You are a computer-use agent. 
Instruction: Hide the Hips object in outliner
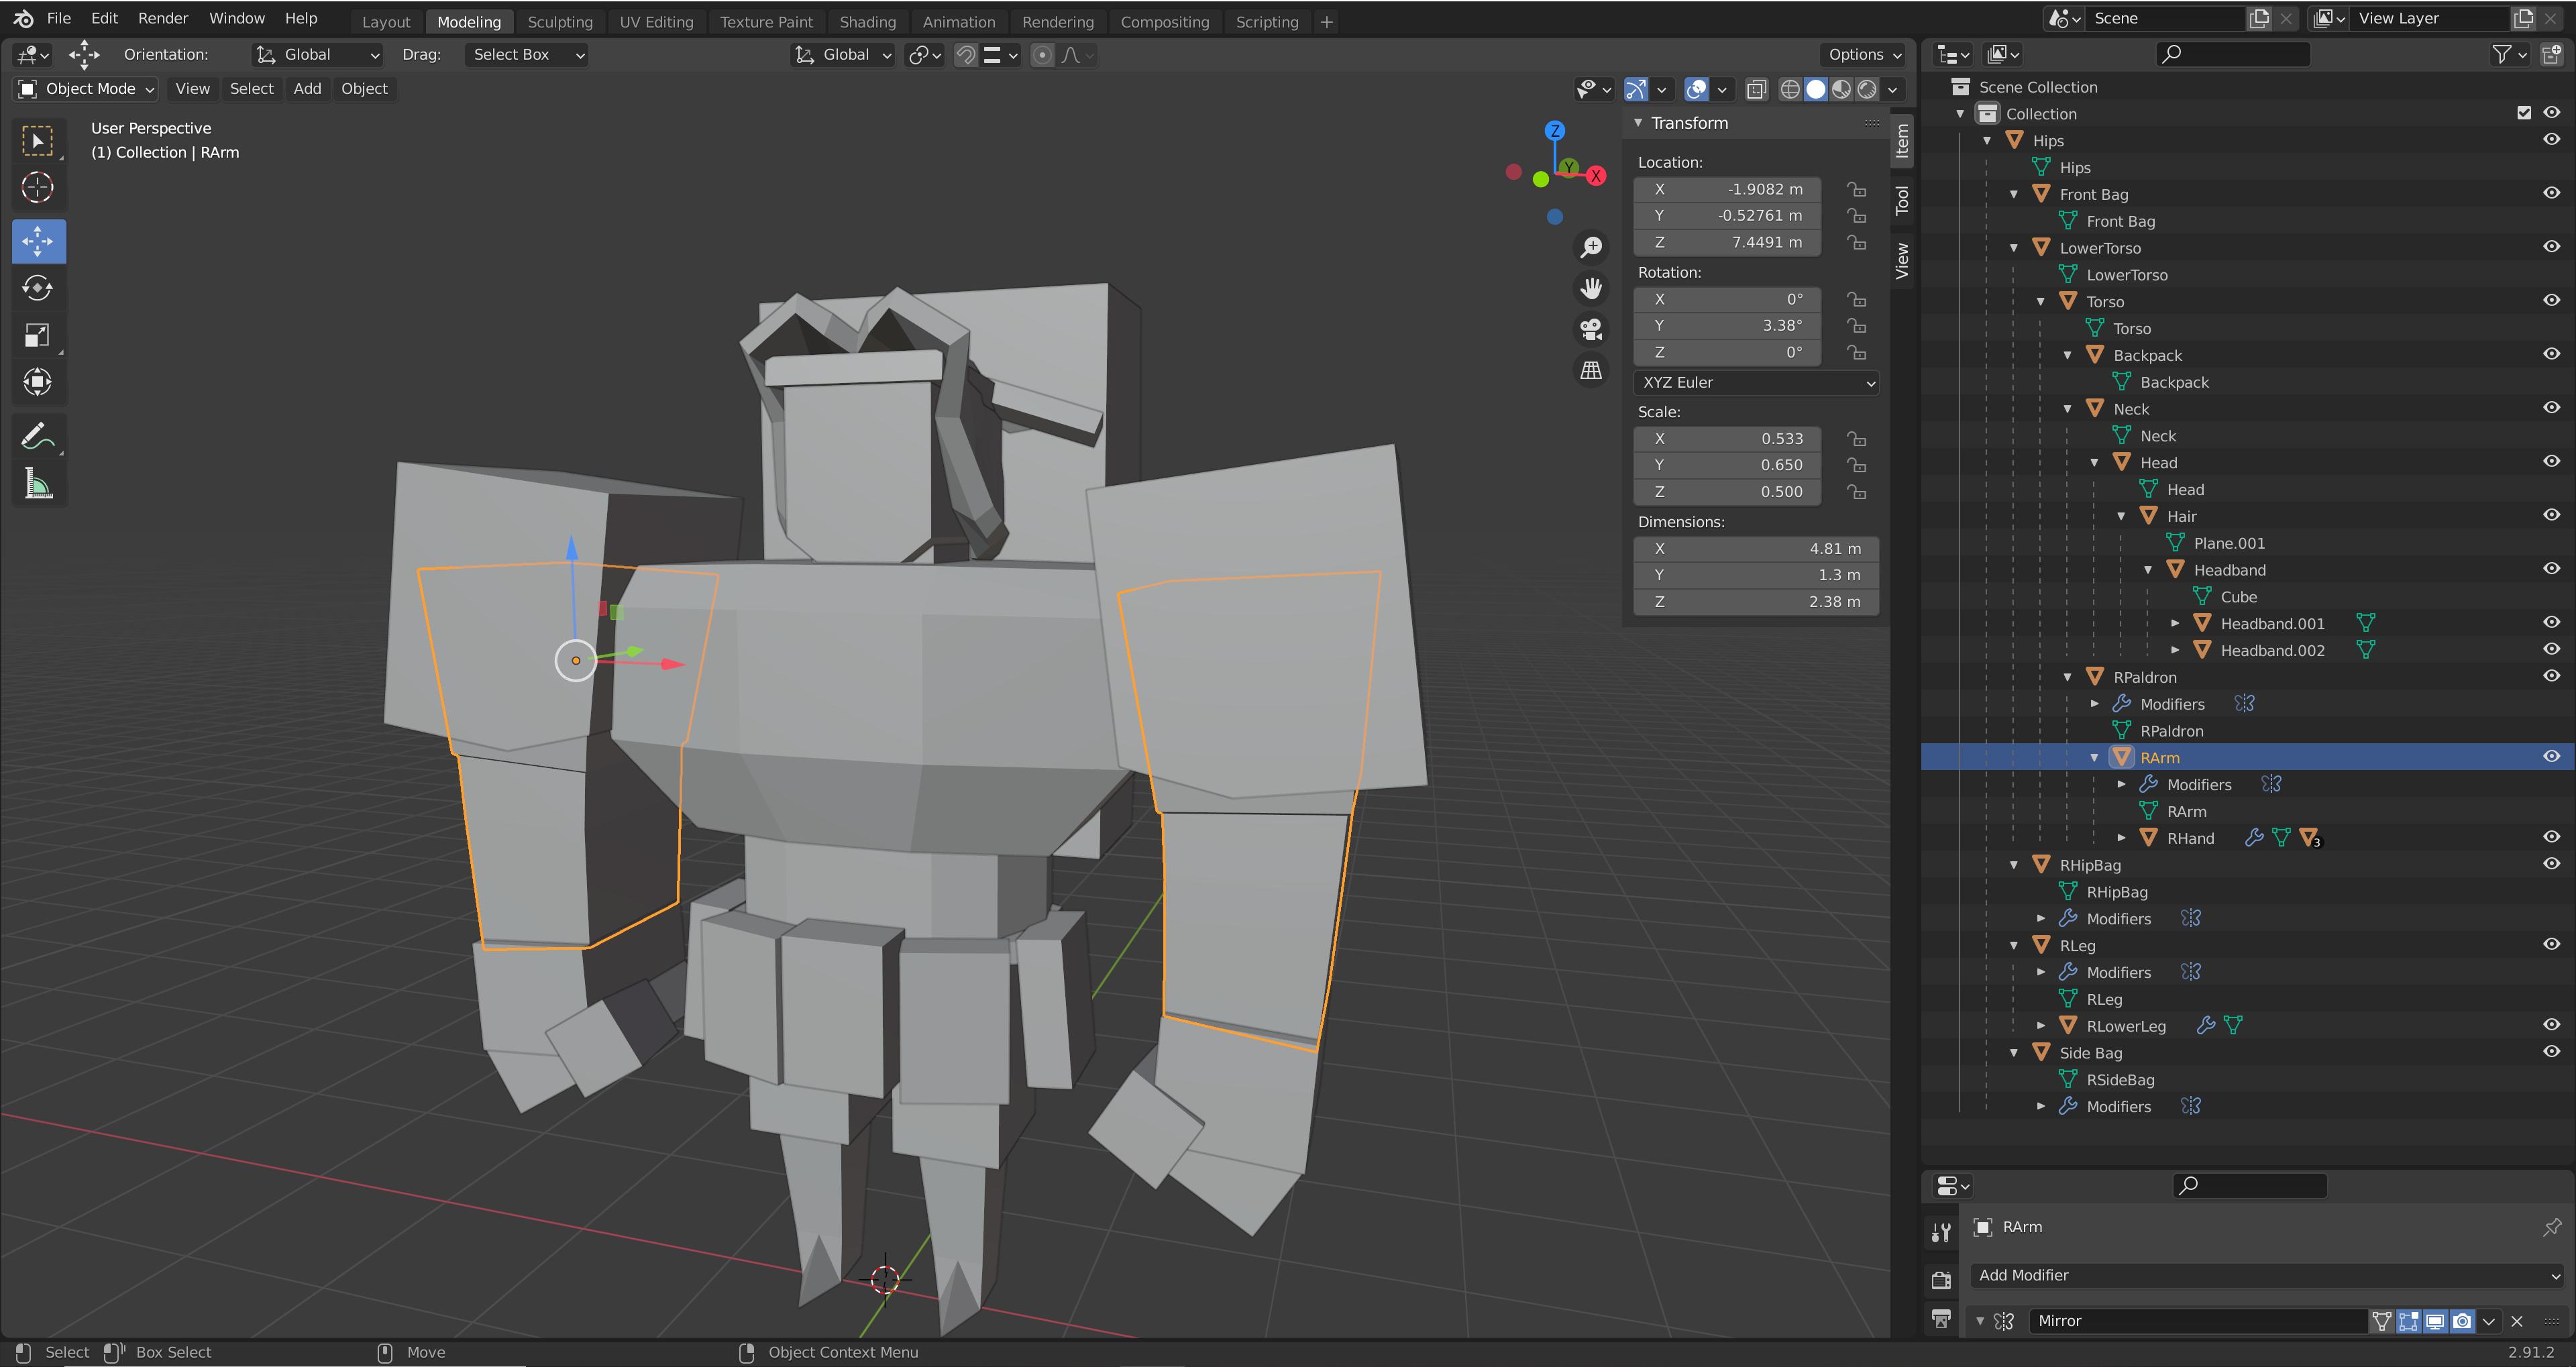point(2551,140)
